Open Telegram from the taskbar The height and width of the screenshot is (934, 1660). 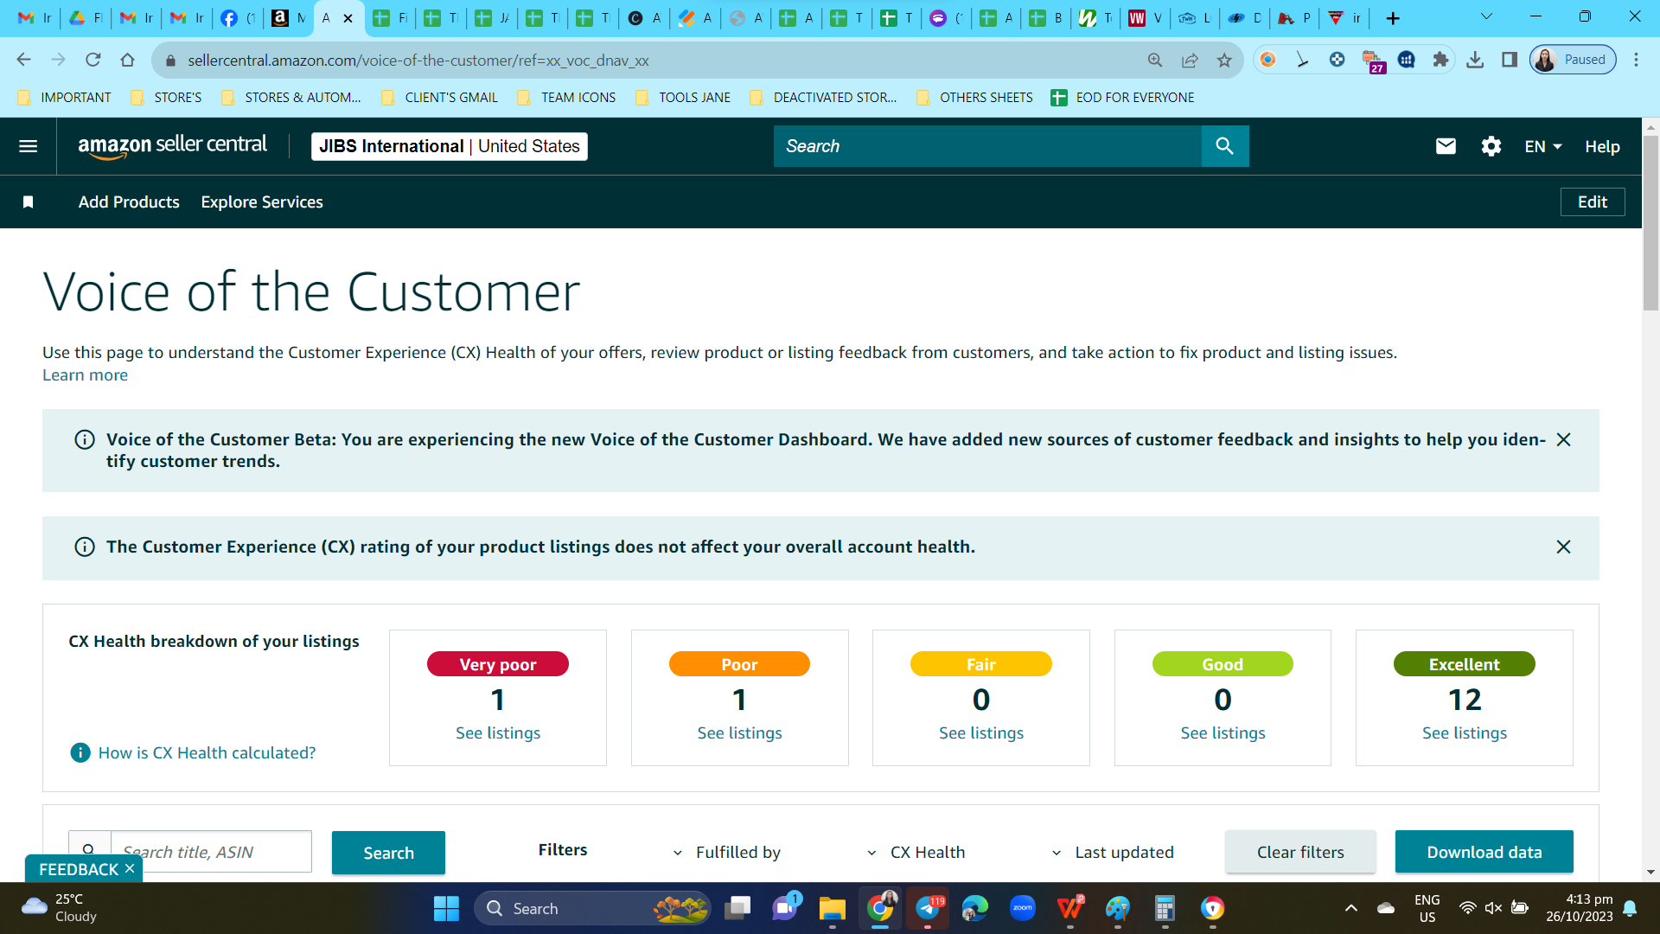(928, 908)
